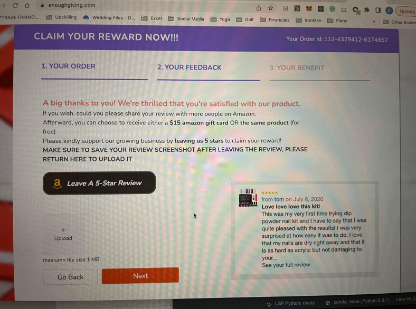Click the red Next button
This screenshot has height=309, width=416.
coord(140,276)
